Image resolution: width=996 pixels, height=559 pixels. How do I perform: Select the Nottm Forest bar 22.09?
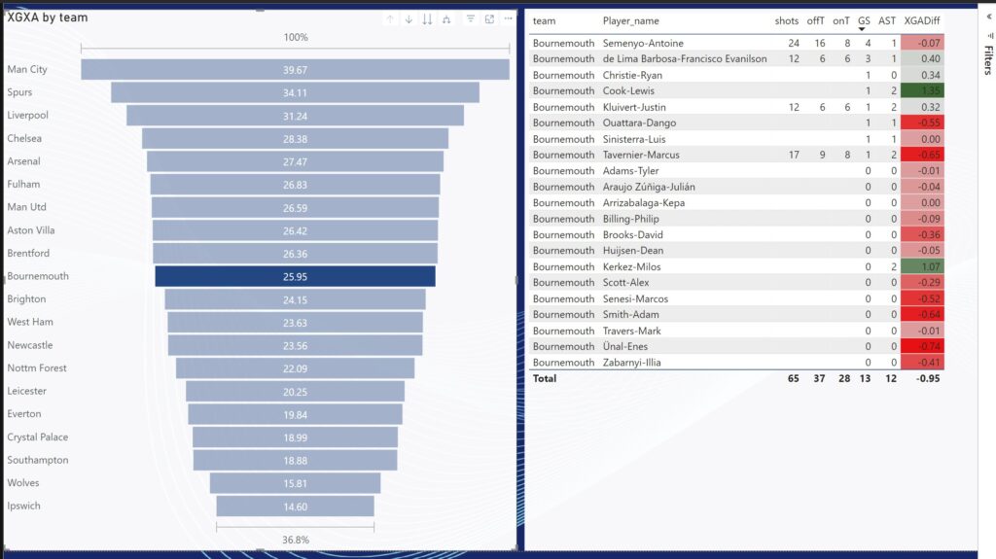coord(295,368)
